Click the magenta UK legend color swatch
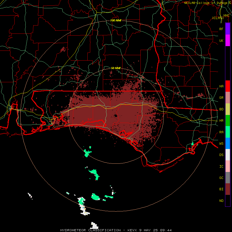Screen dimensions: 232x232 coord(228,40)
